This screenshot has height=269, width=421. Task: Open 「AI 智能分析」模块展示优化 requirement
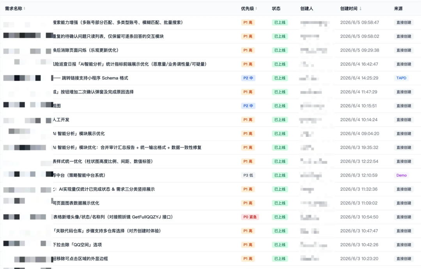(x=79, y=134)
